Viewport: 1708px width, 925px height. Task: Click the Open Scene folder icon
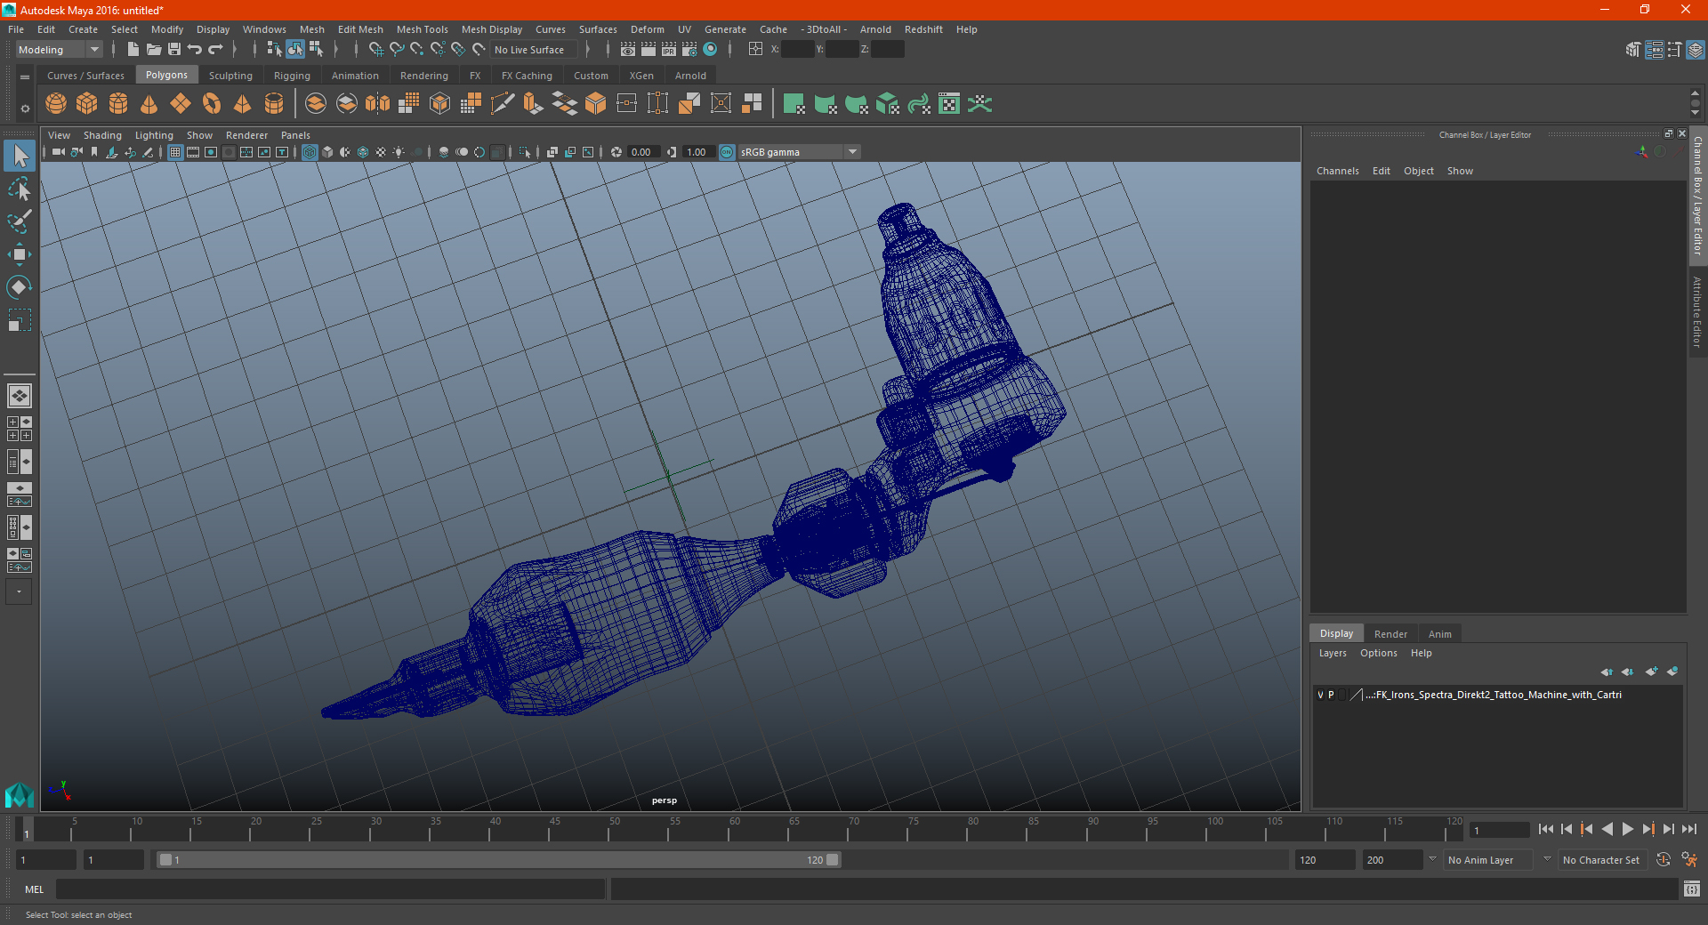[154, 50]
